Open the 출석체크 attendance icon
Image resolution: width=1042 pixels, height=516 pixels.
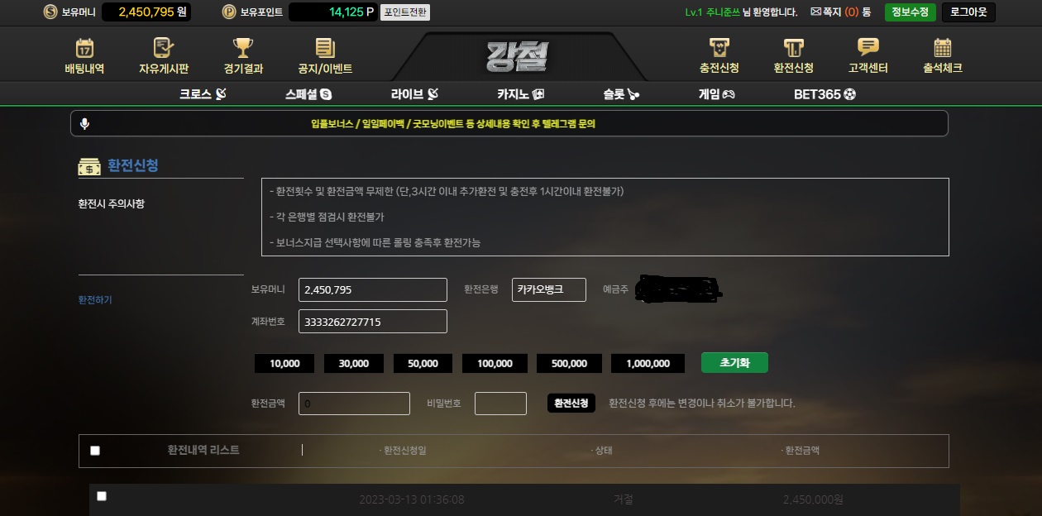[943, 47]
